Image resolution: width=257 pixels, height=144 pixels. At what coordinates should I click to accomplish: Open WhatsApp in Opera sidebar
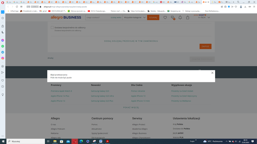tap(3, 46)
